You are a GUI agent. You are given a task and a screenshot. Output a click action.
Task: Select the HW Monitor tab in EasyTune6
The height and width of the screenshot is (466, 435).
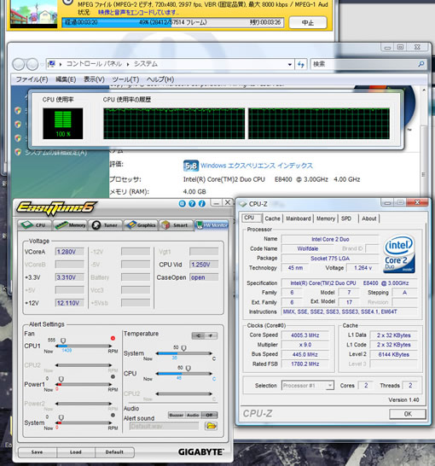coord(212,225)
